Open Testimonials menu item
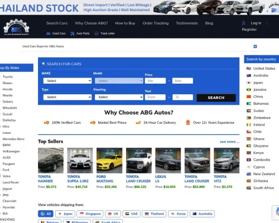This screenshot has width=279, height=223. coord(187,23)
